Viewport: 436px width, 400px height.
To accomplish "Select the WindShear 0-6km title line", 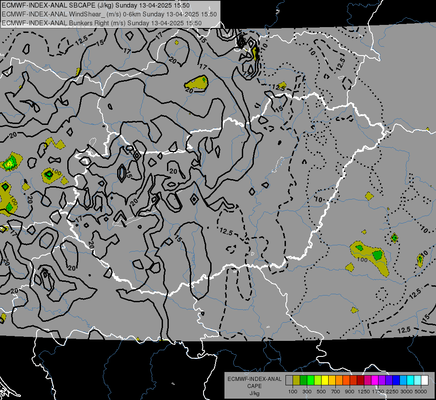I will click(109, 14).
